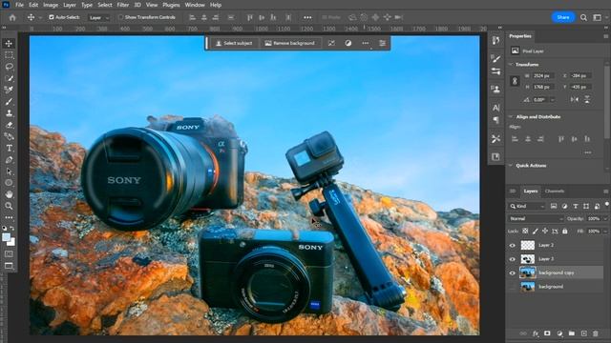
Task: Select the Rectangular Marquee tool
Action: 9,55
